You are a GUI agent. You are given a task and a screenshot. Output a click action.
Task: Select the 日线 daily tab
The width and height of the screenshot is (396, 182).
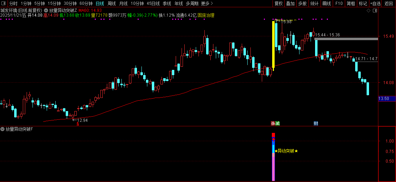100,3
